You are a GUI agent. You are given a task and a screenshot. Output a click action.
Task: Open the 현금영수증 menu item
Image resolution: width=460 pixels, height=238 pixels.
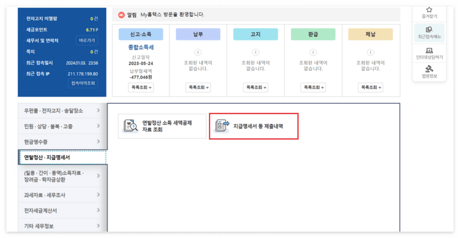coord(62,142)
